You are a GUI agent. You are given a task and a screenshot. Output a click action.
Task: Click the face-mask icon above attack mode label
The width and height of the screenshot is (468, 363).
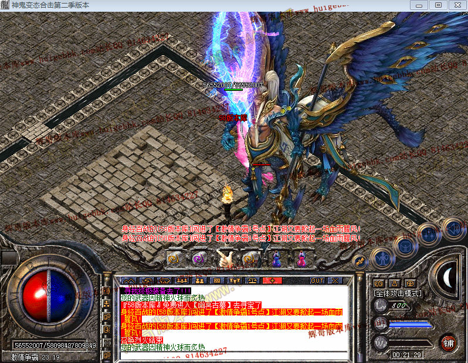click(x=379, y=283)
